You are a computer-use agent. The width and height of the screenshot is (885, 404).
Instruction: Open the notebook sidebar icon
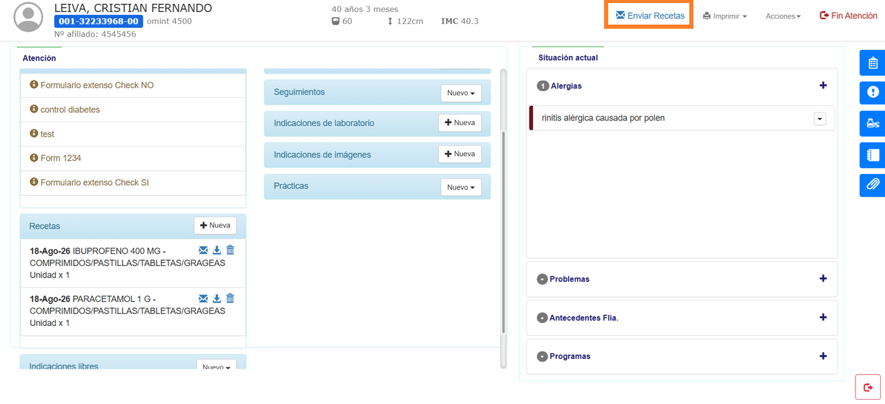[x=872, y=155]
